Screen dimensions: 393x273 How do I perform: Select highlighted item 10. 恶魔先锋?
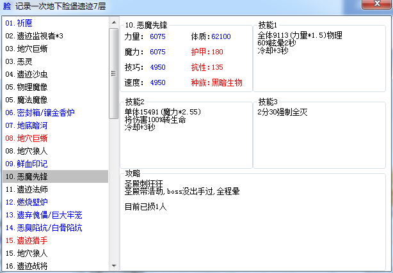point(56,176)
